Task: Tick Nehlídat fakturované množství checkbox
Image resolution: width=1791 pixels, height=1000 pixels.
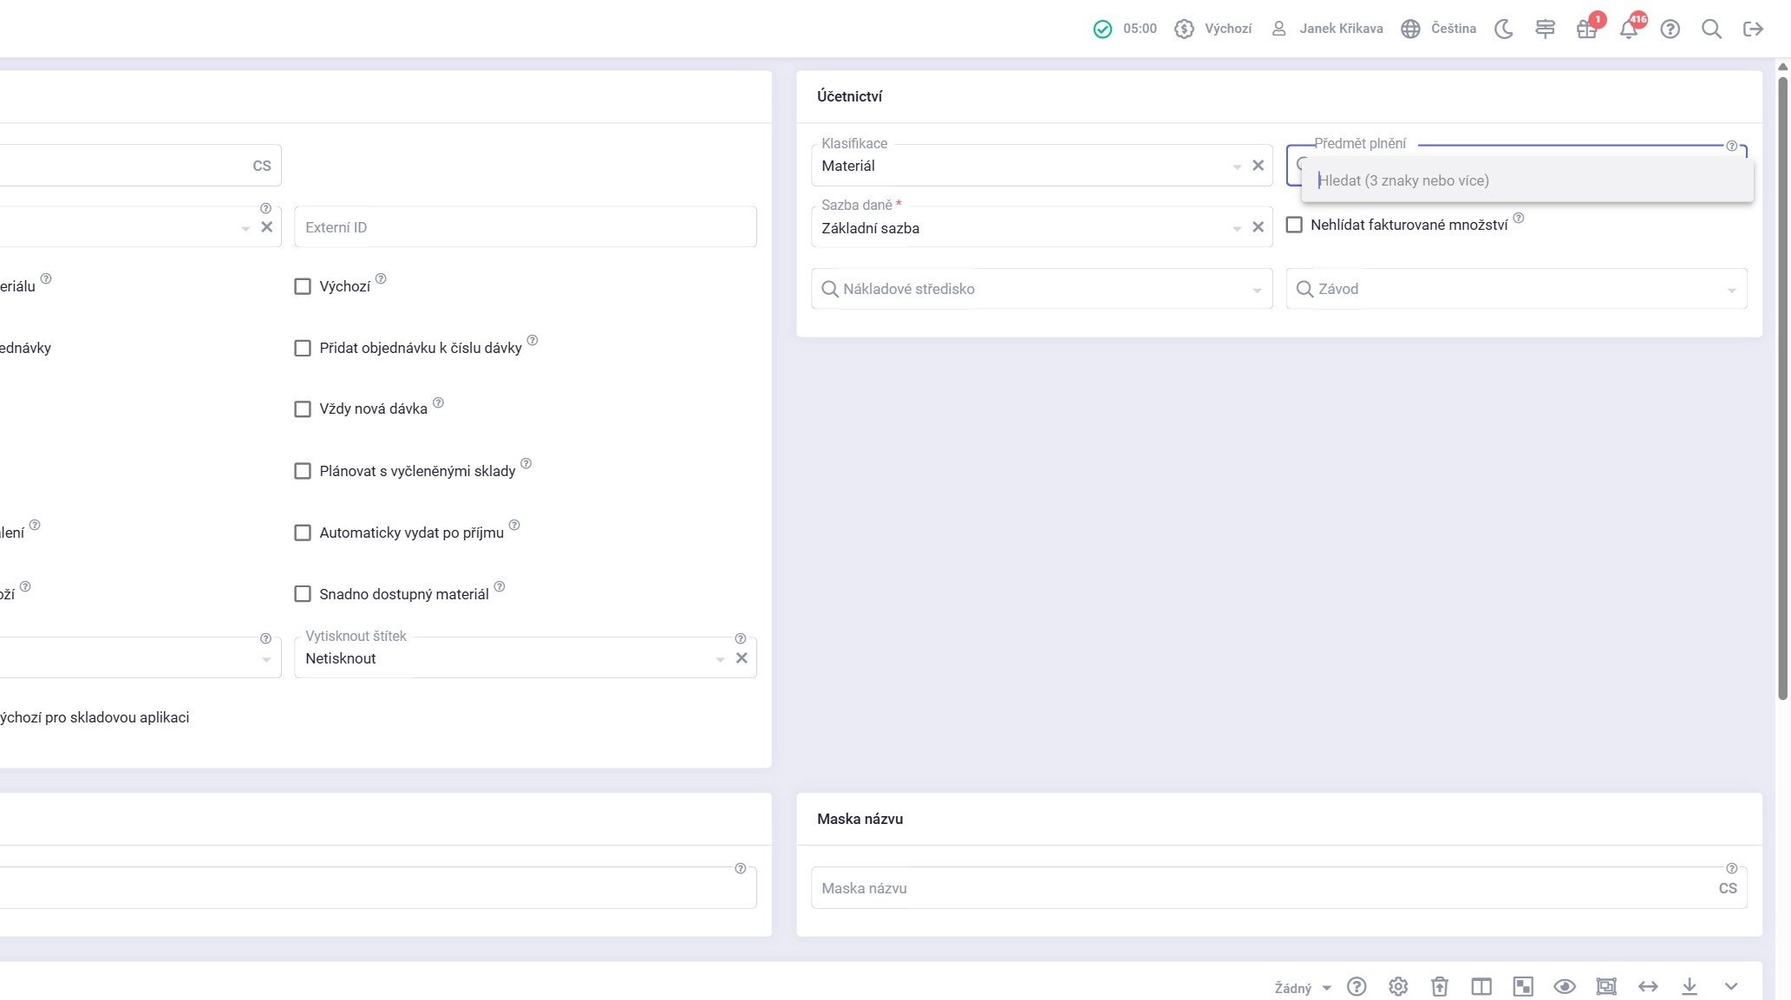Action: click(1294, 225)
